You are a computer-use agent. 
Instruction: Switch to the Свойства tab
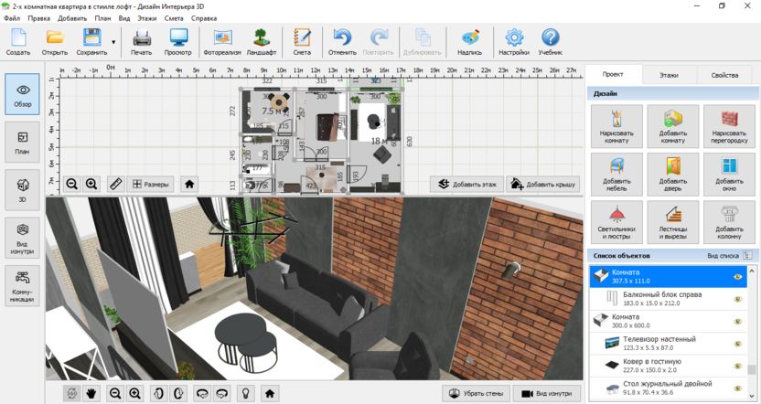click(x=724, y=75)
